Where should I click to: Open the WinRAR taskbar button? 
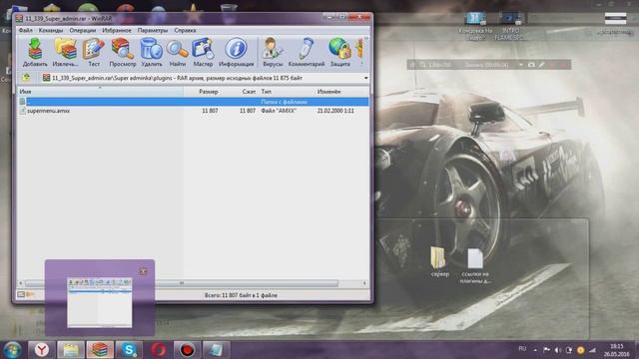(100, 350)
